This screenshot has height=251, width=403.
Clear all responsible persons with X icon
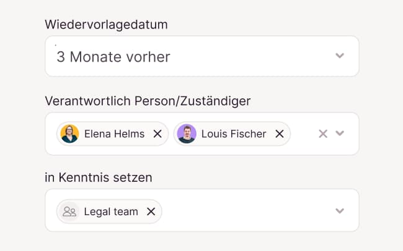point(322,134)
